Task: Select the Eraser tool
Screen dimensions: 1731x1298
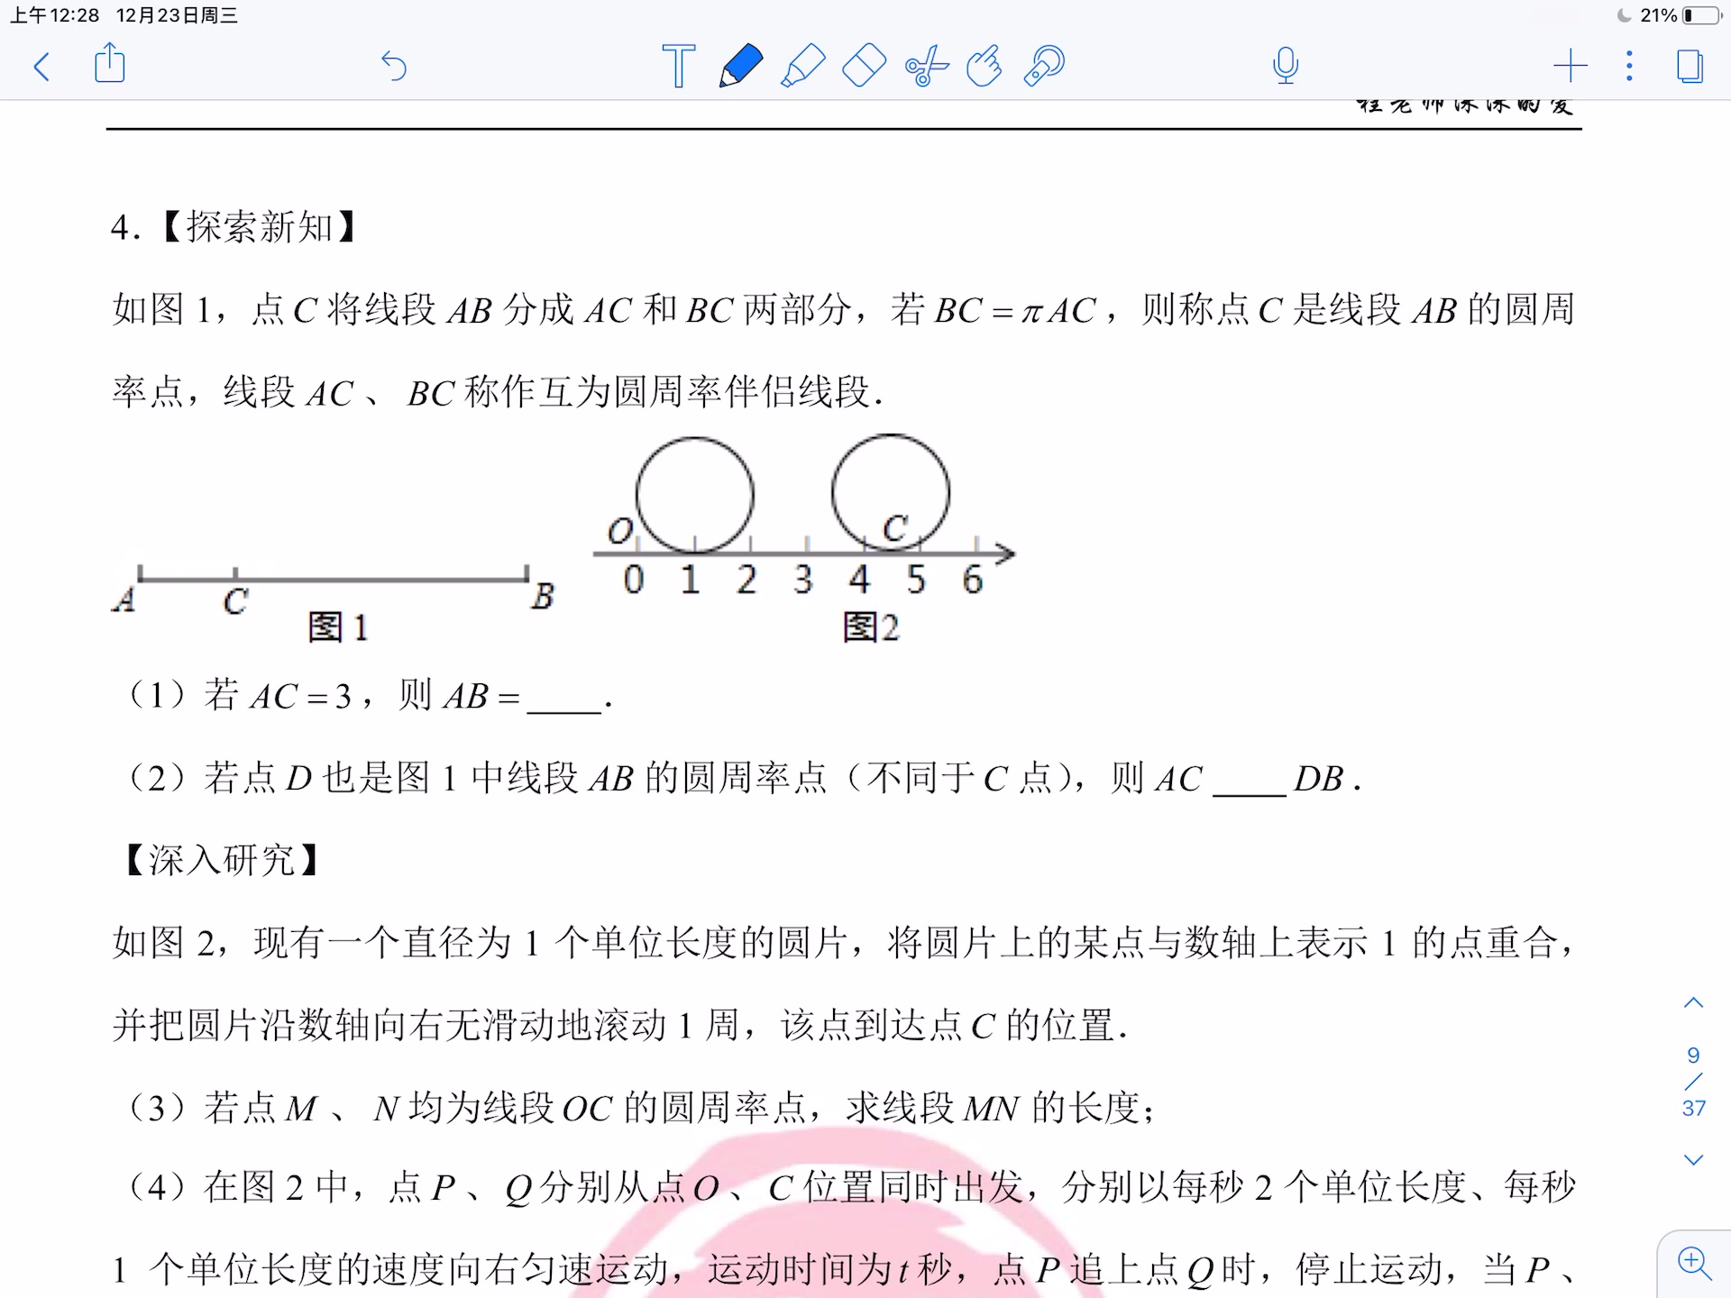Action: [x=864, y=65]
